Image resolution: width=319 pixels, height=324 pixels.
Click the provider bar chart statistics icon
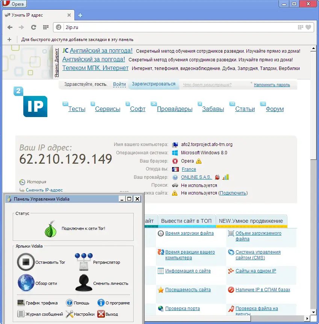coord(226,177)
